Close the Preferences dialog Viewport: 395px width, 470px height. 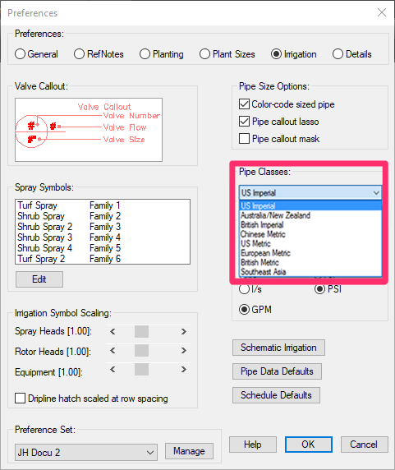(382, 12)
